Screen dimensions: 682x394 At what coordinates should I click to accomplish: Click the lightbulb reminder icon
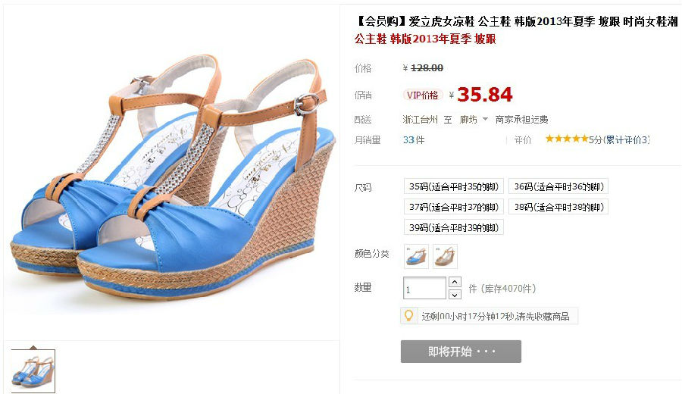408,315
